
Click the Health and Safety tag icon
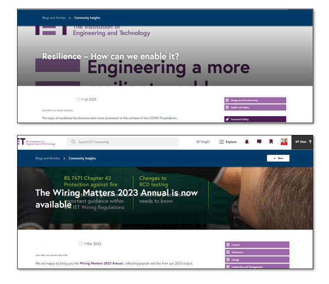tap(227, 107)
